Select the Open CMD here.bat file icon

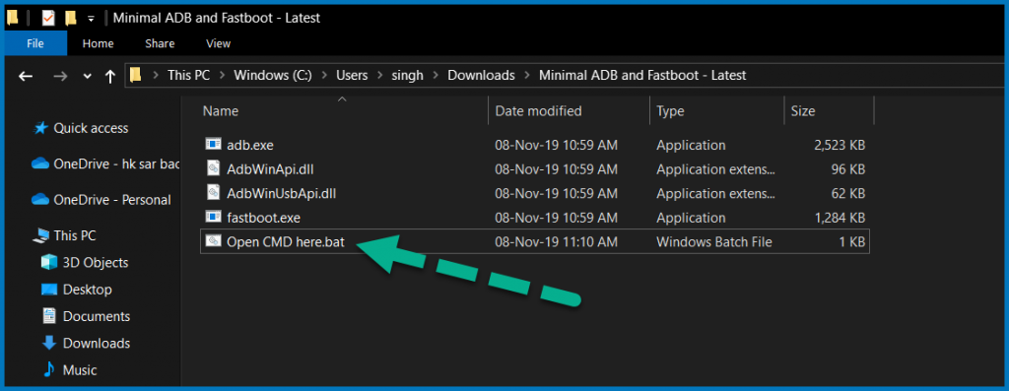(x=213, y=241)
